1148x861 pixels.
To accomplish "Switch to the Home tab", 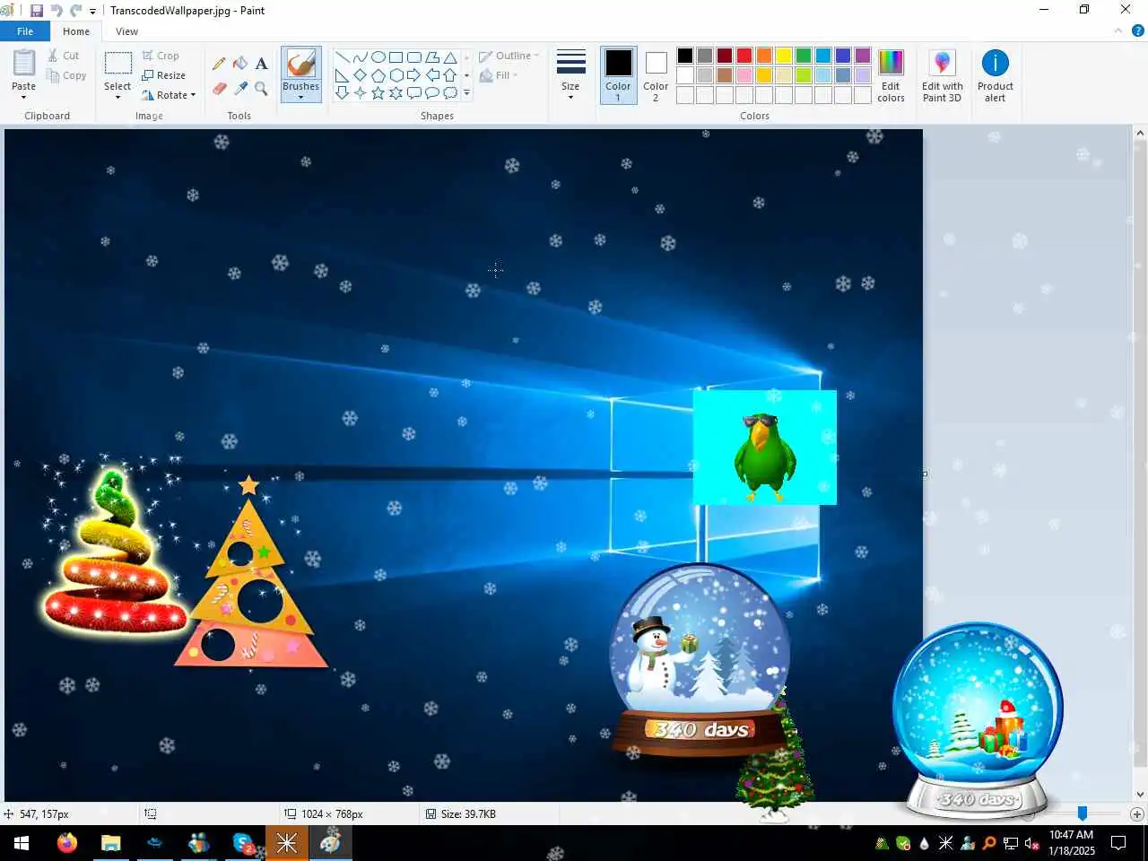I will point(76,31).
